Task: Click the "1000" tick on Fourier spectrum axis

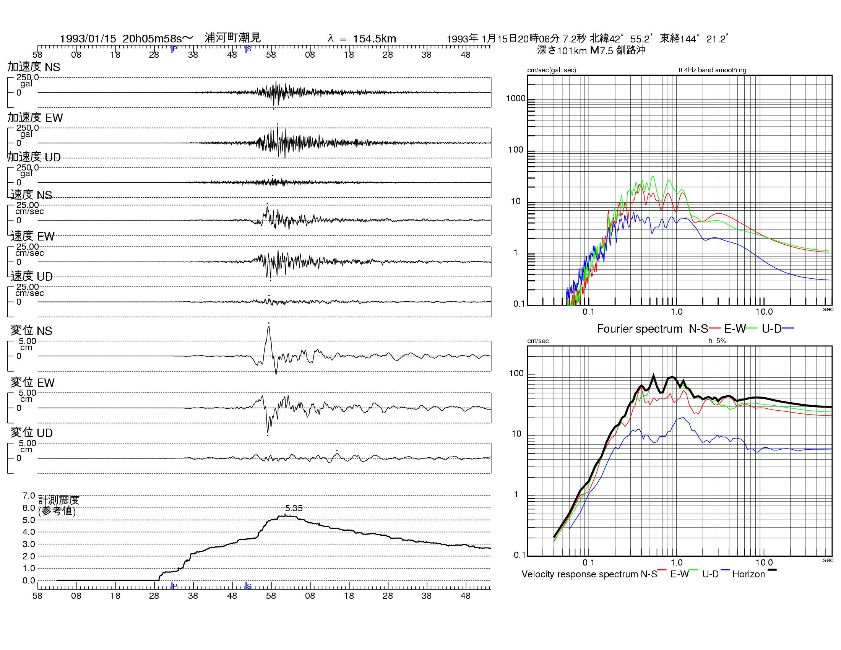Action: [516, 99]
